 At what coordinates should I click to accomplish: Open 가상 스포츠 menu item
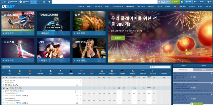click(141, 6)
